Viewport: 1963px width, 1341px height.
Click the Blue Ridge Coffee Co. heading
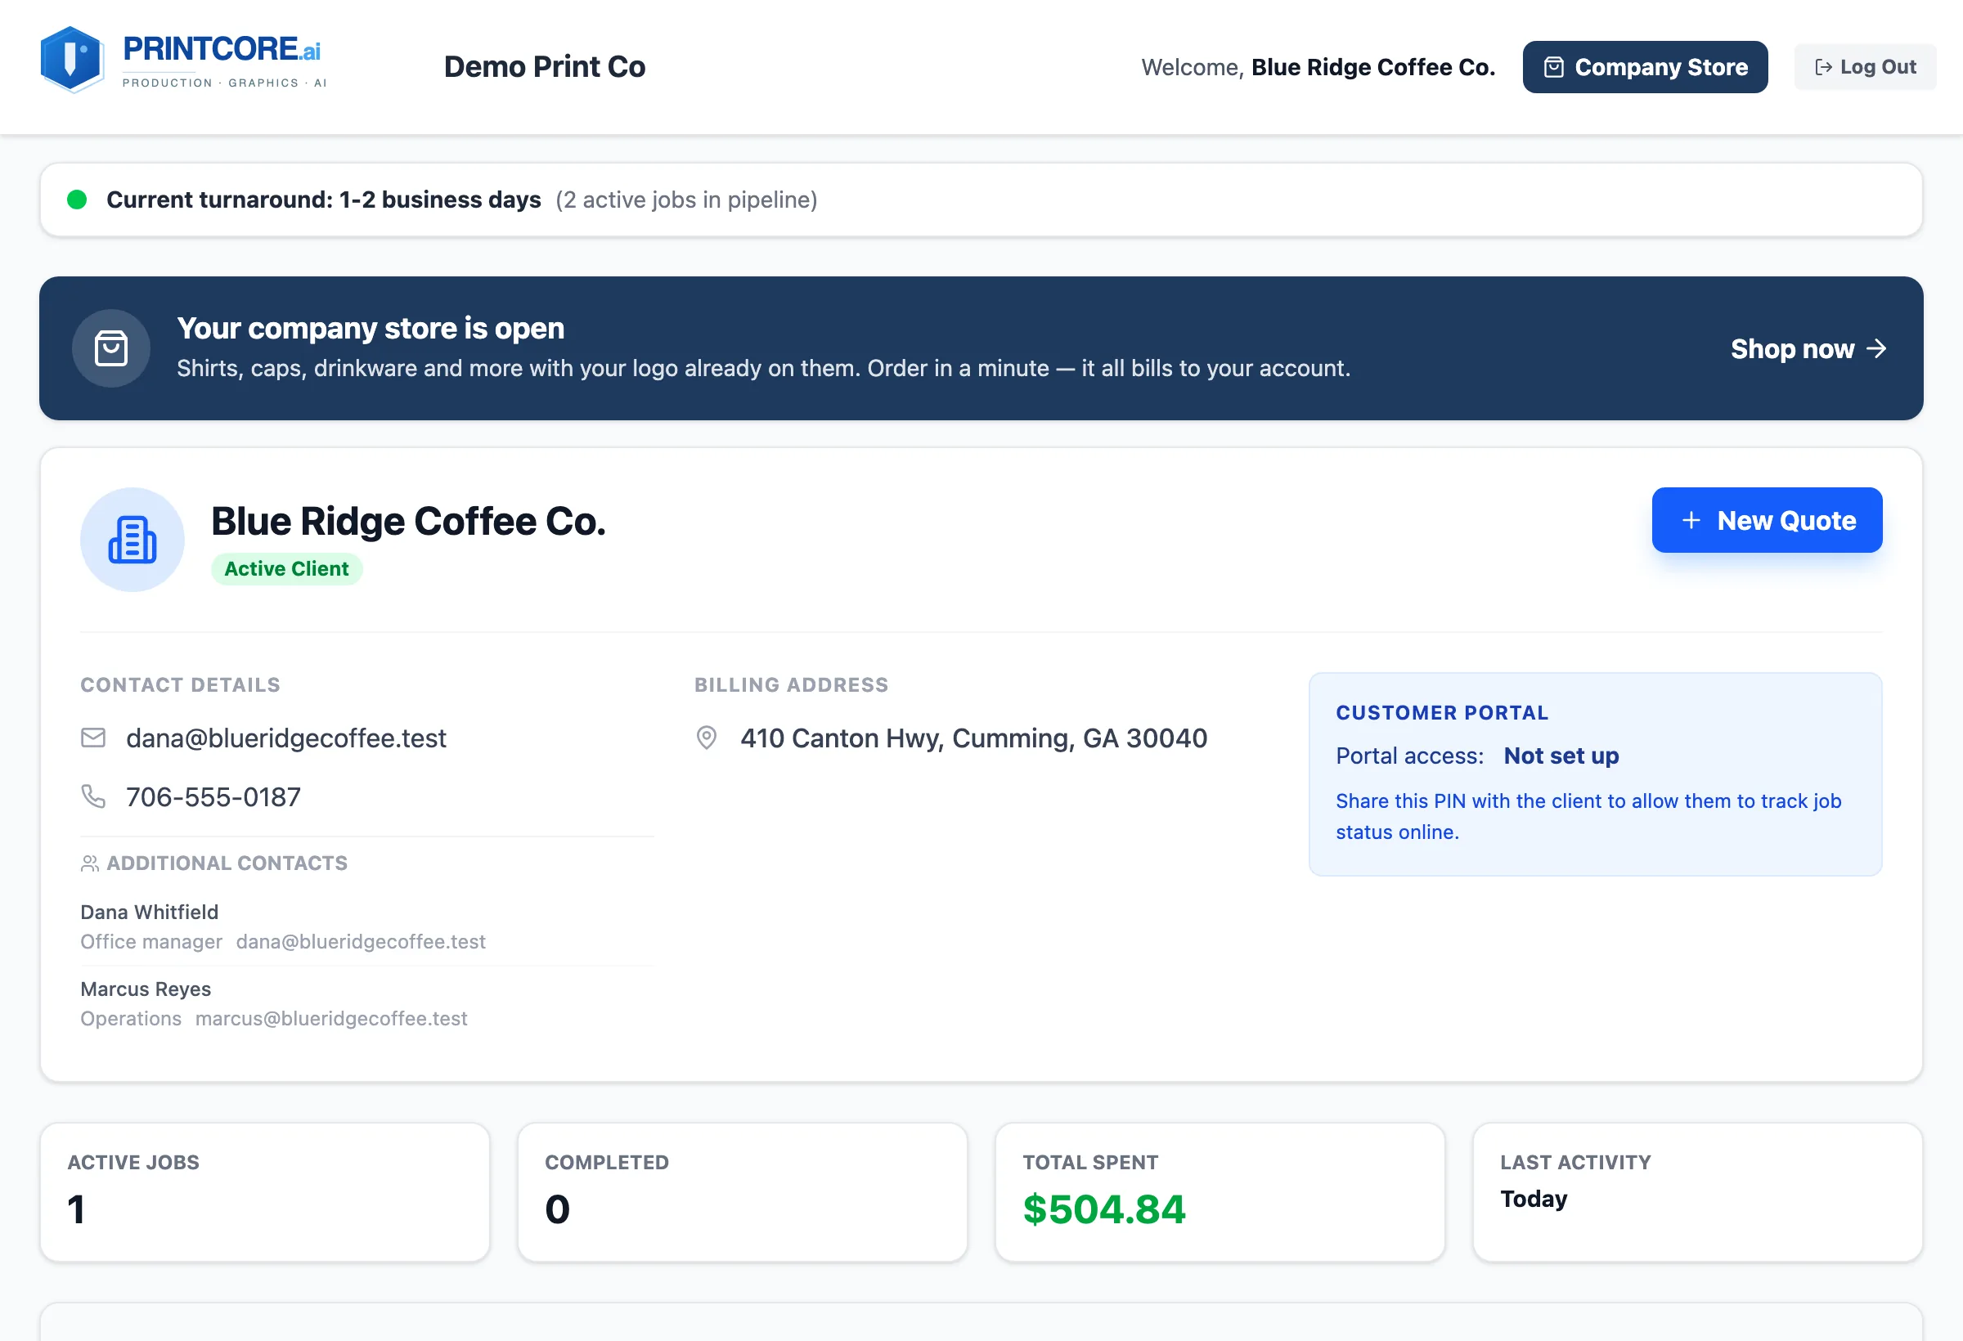(x=409, y=521)
